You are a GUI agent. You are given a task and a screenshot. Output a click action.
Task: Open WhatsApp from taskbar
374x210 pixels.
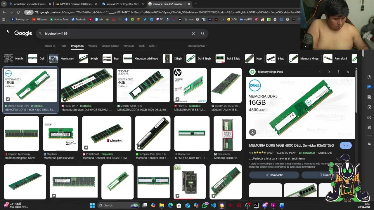click(205, 205)
